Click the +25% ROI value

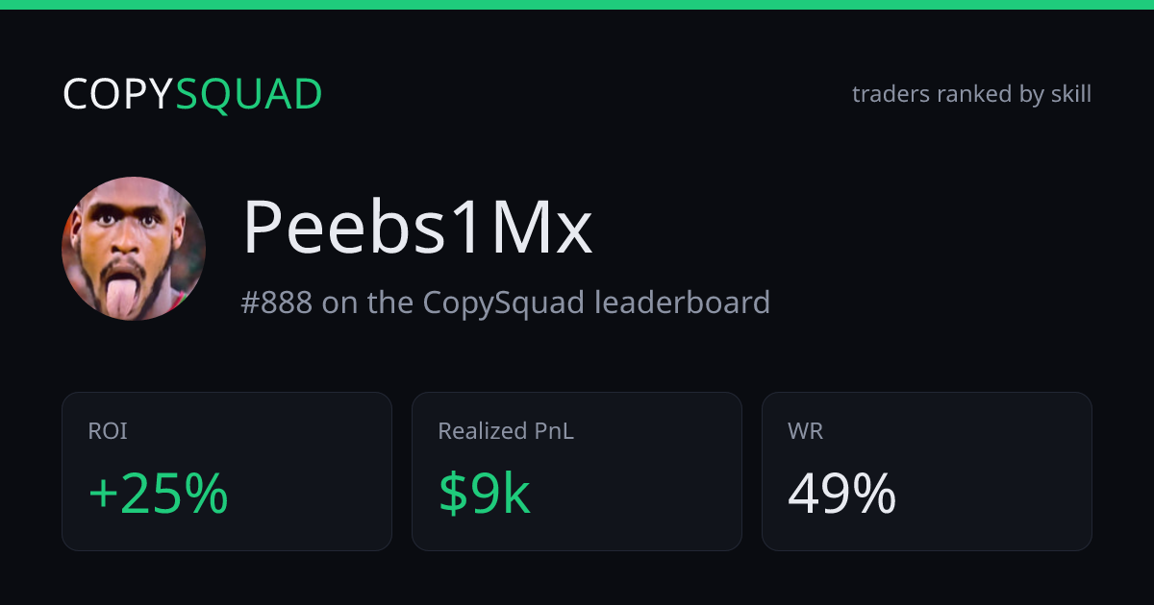(x=159, y=495)
